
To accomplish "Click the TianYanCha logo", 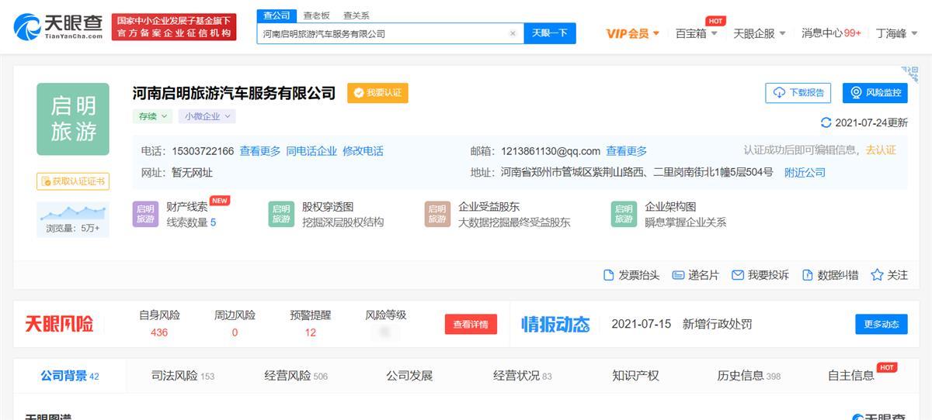I will 59,26.
